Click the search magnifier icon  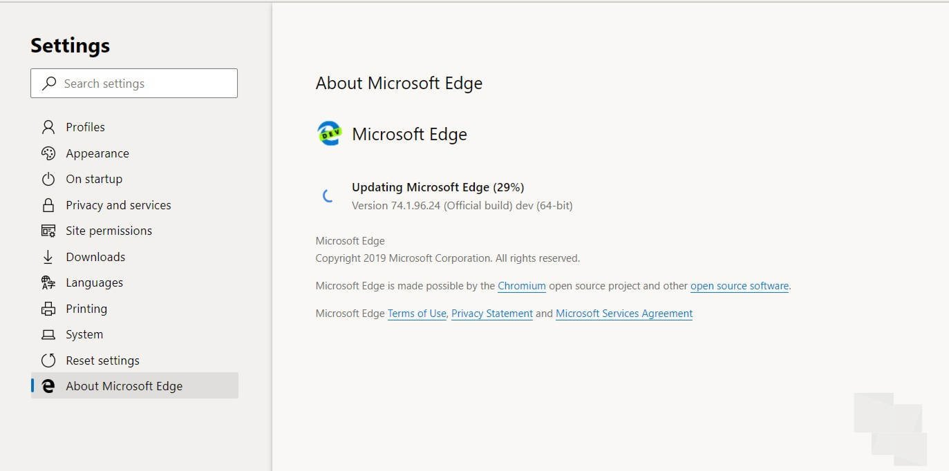48,83
